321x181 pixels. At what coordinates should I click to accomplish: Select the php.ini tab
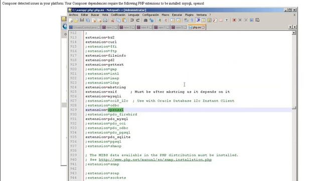pos(197,27)
